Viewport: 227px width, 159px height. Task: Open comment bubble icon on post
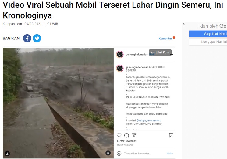pos(126,135)
